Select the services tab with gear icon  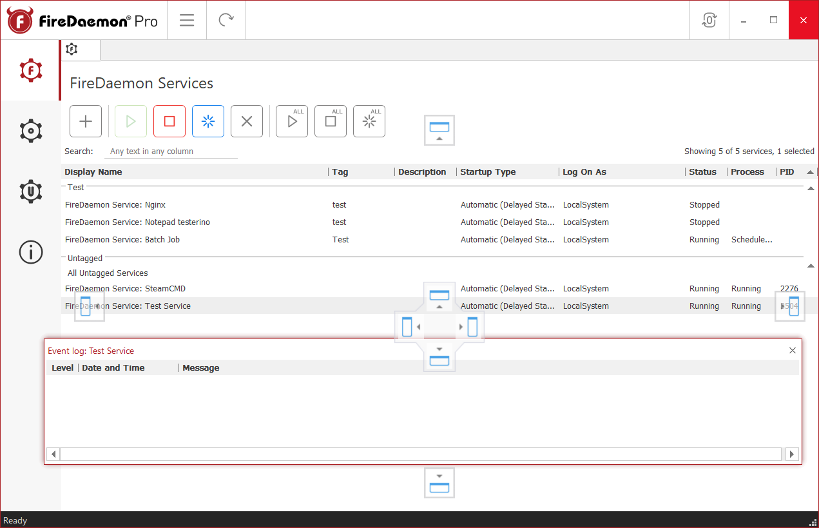(x=81, y=49)
